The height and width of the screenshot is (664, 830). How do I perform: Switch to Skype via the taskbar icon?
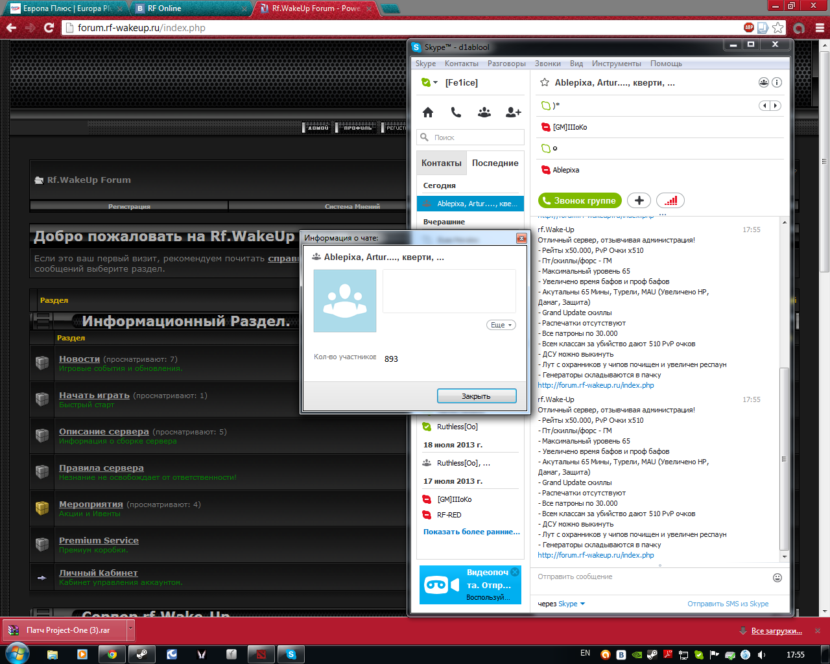point(291,654)
